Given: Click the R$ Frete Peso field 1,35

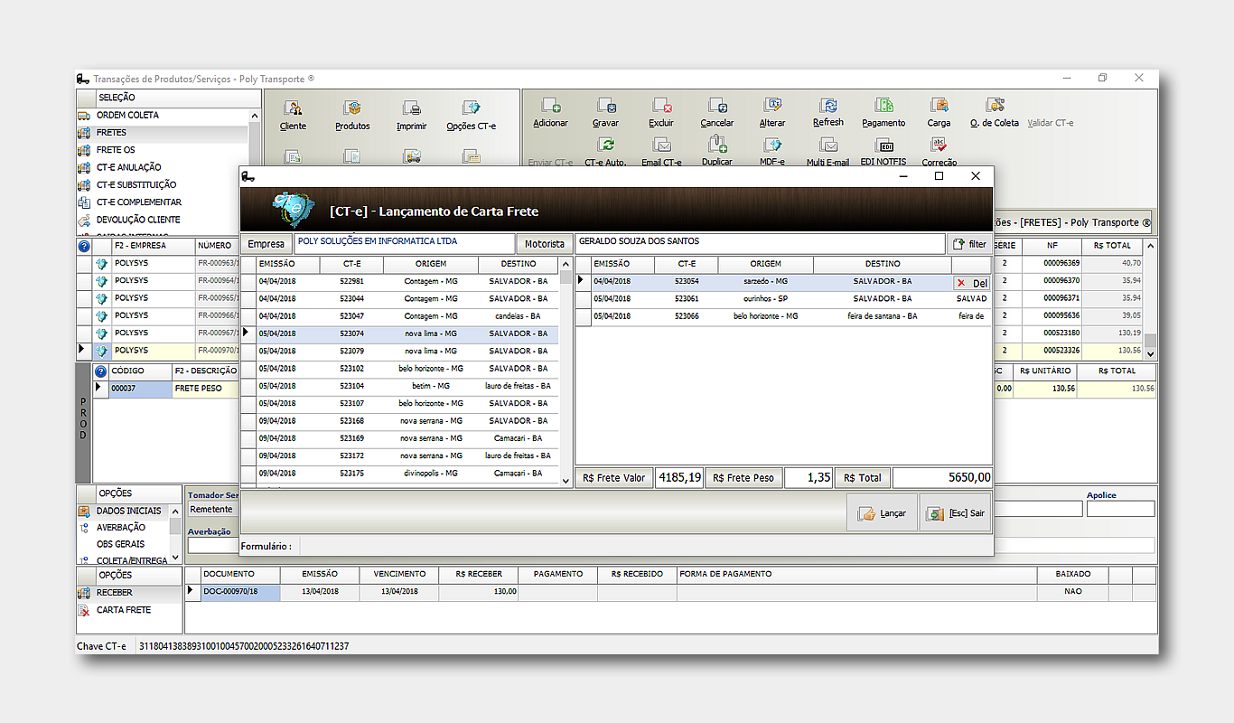Looking at the screenshot, I should click(x=809, y=477).
